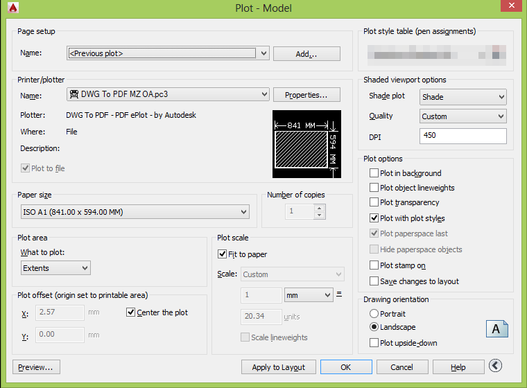Screen dimensions: 527x388
Task: Click the Preview... button
Action: 36,367
